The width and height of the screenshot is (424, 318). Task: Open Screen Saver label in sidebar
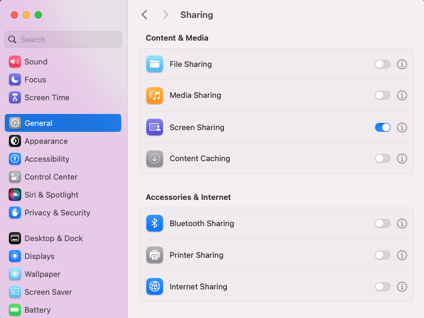tap(48, 292)
